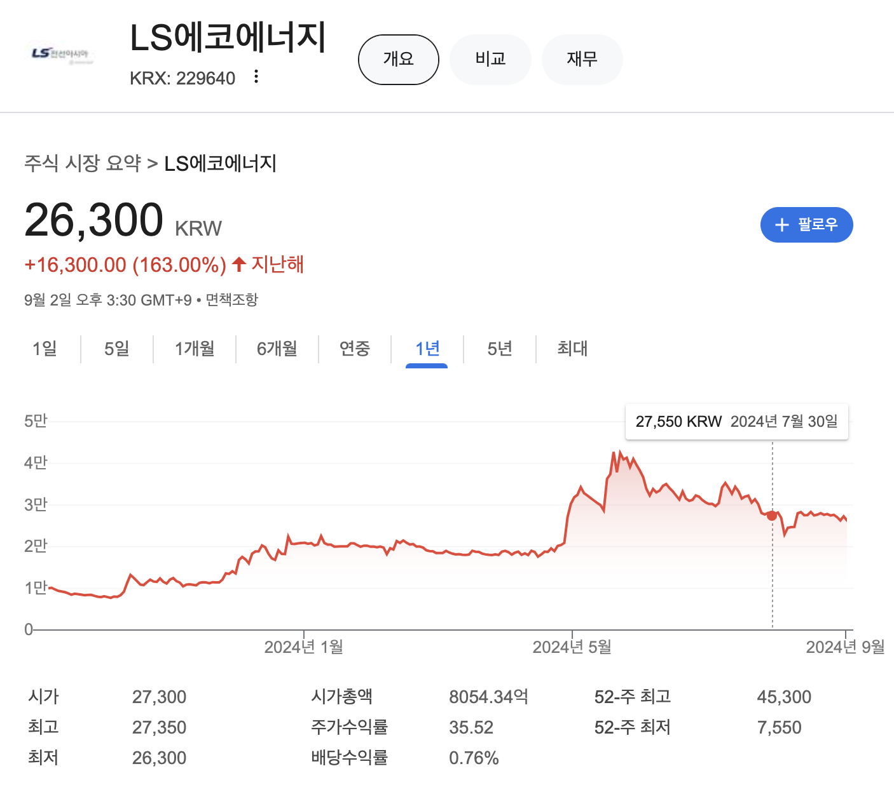Click the 52-주 최고 value 45,300
Viewport: 894px width, 785px height.
click(784, 697)
